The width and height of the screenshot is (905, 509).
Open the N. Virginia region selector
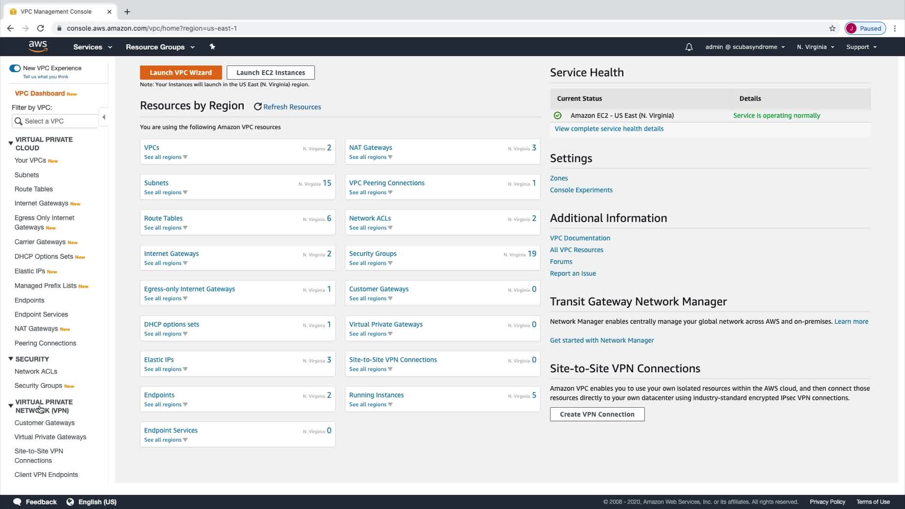coord(815,47)
